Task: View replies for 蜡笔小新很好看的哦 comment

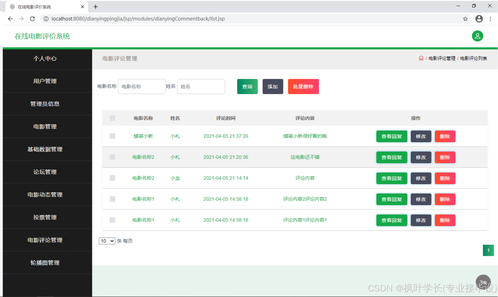Action: tap(391, 136)
